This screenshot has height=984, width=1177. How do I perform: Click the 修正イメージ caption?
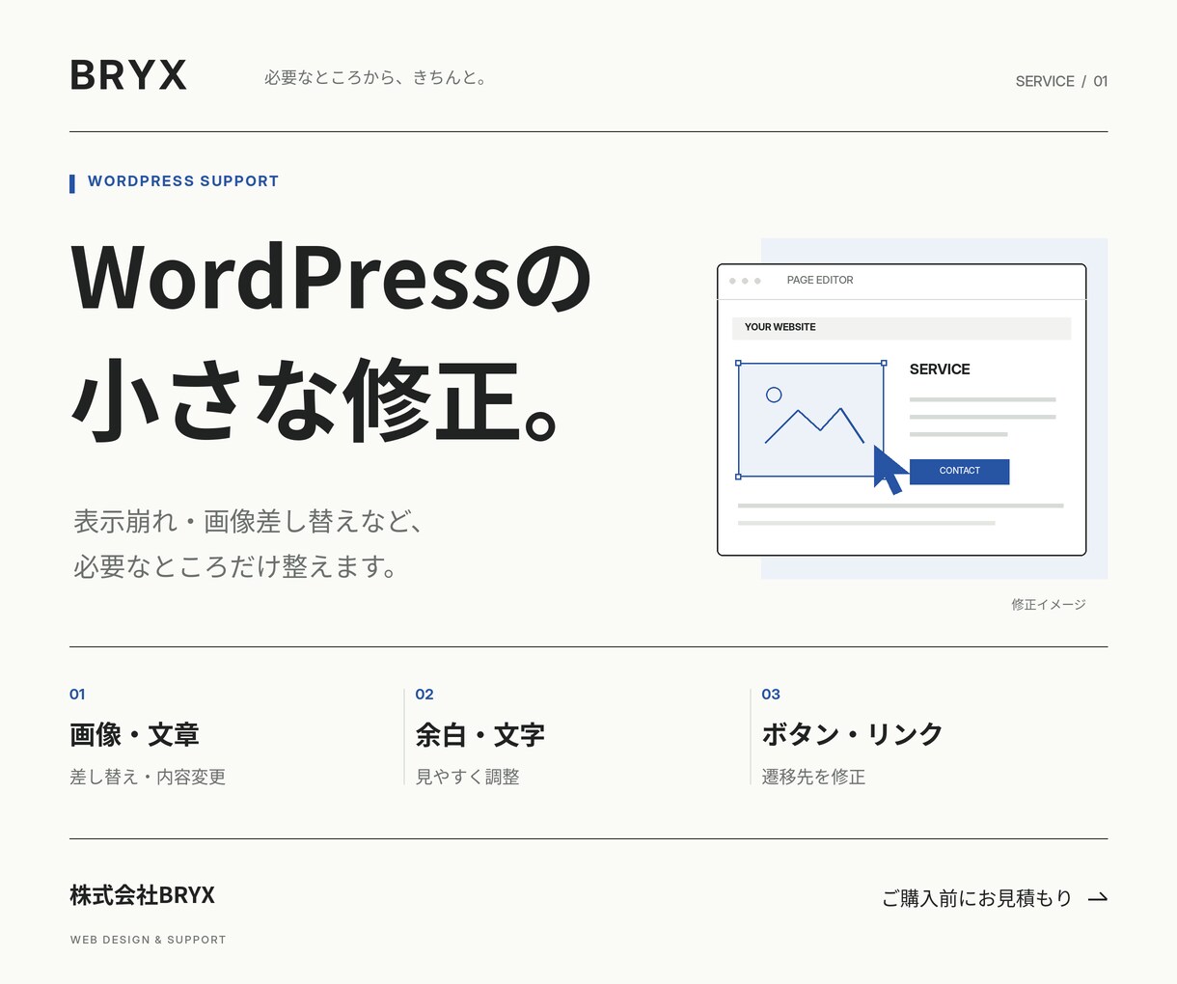(1049, 605)
